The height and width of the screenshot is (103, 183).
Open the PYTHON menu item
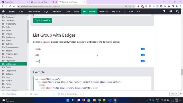(x=57, y=11)
